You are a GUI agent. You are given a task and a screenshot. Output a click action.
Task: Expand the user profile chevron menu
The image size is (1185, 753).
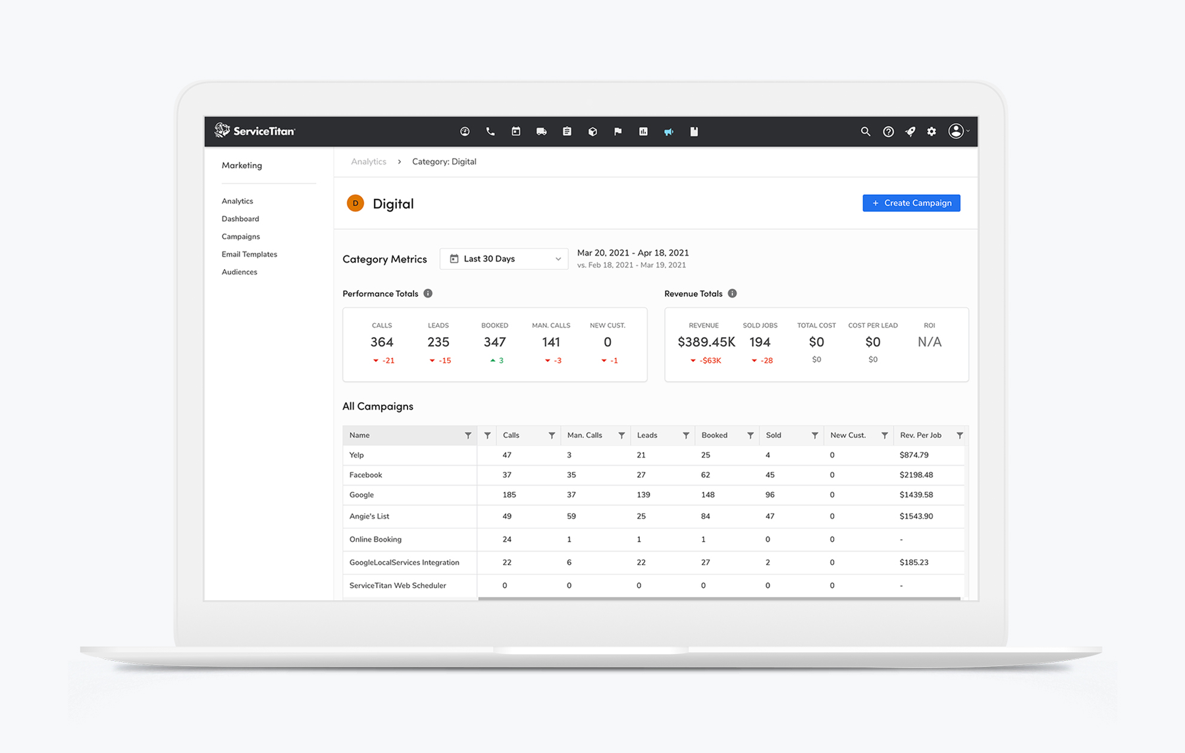(x=968, y=132)
